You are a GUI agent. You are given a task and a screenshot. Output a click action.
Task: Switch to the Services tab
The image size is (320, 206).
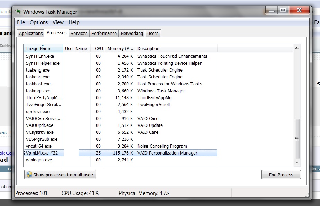tap(79, 34)
